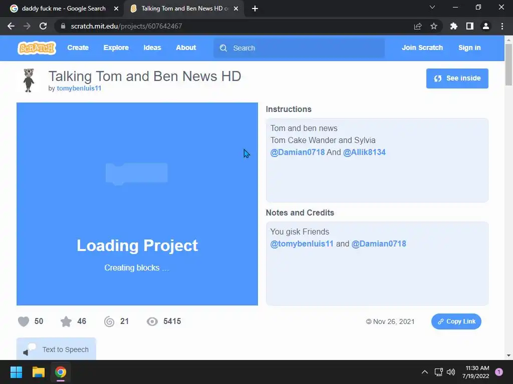Click the views eye icon
513x384 pixels.
pos(152,321)
